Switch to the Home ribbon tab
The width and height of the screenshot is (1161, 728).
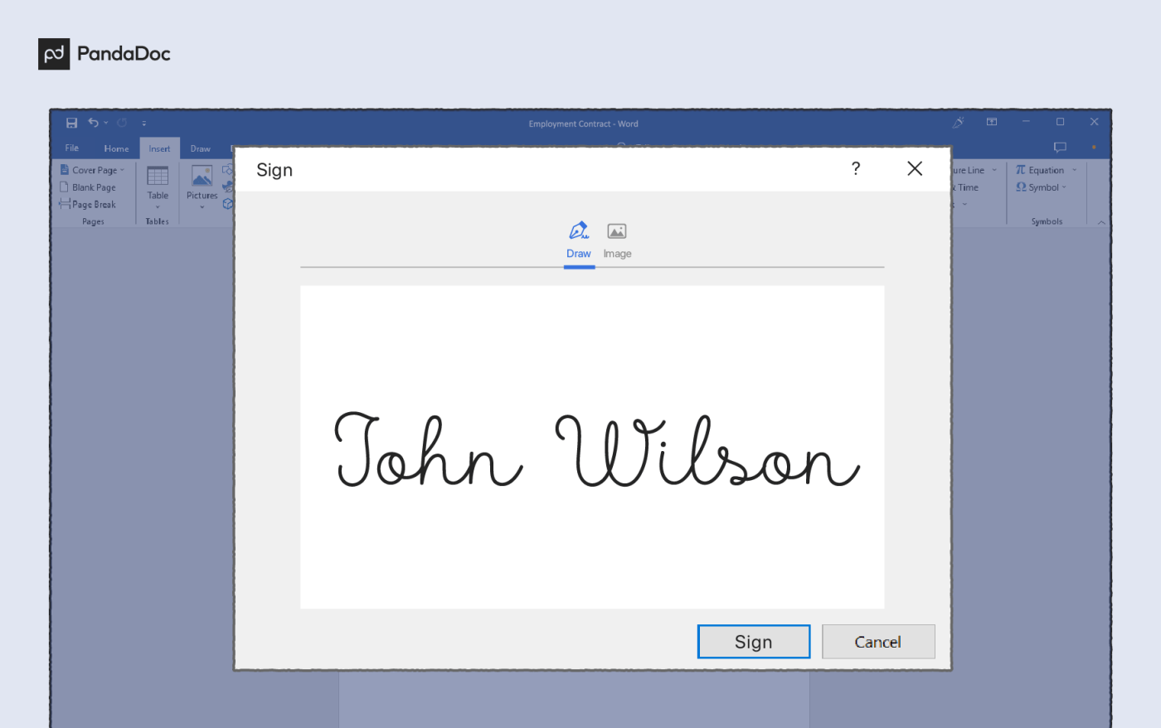point(116,148)
